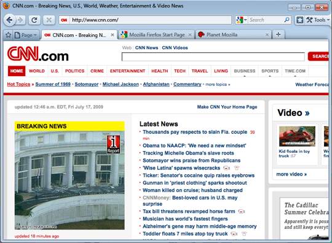The width and height of the screenshot is (332, 243).
Task: Click the T-shirt icon beside 'Wise Latina' headline
Action: pos(237,168)
